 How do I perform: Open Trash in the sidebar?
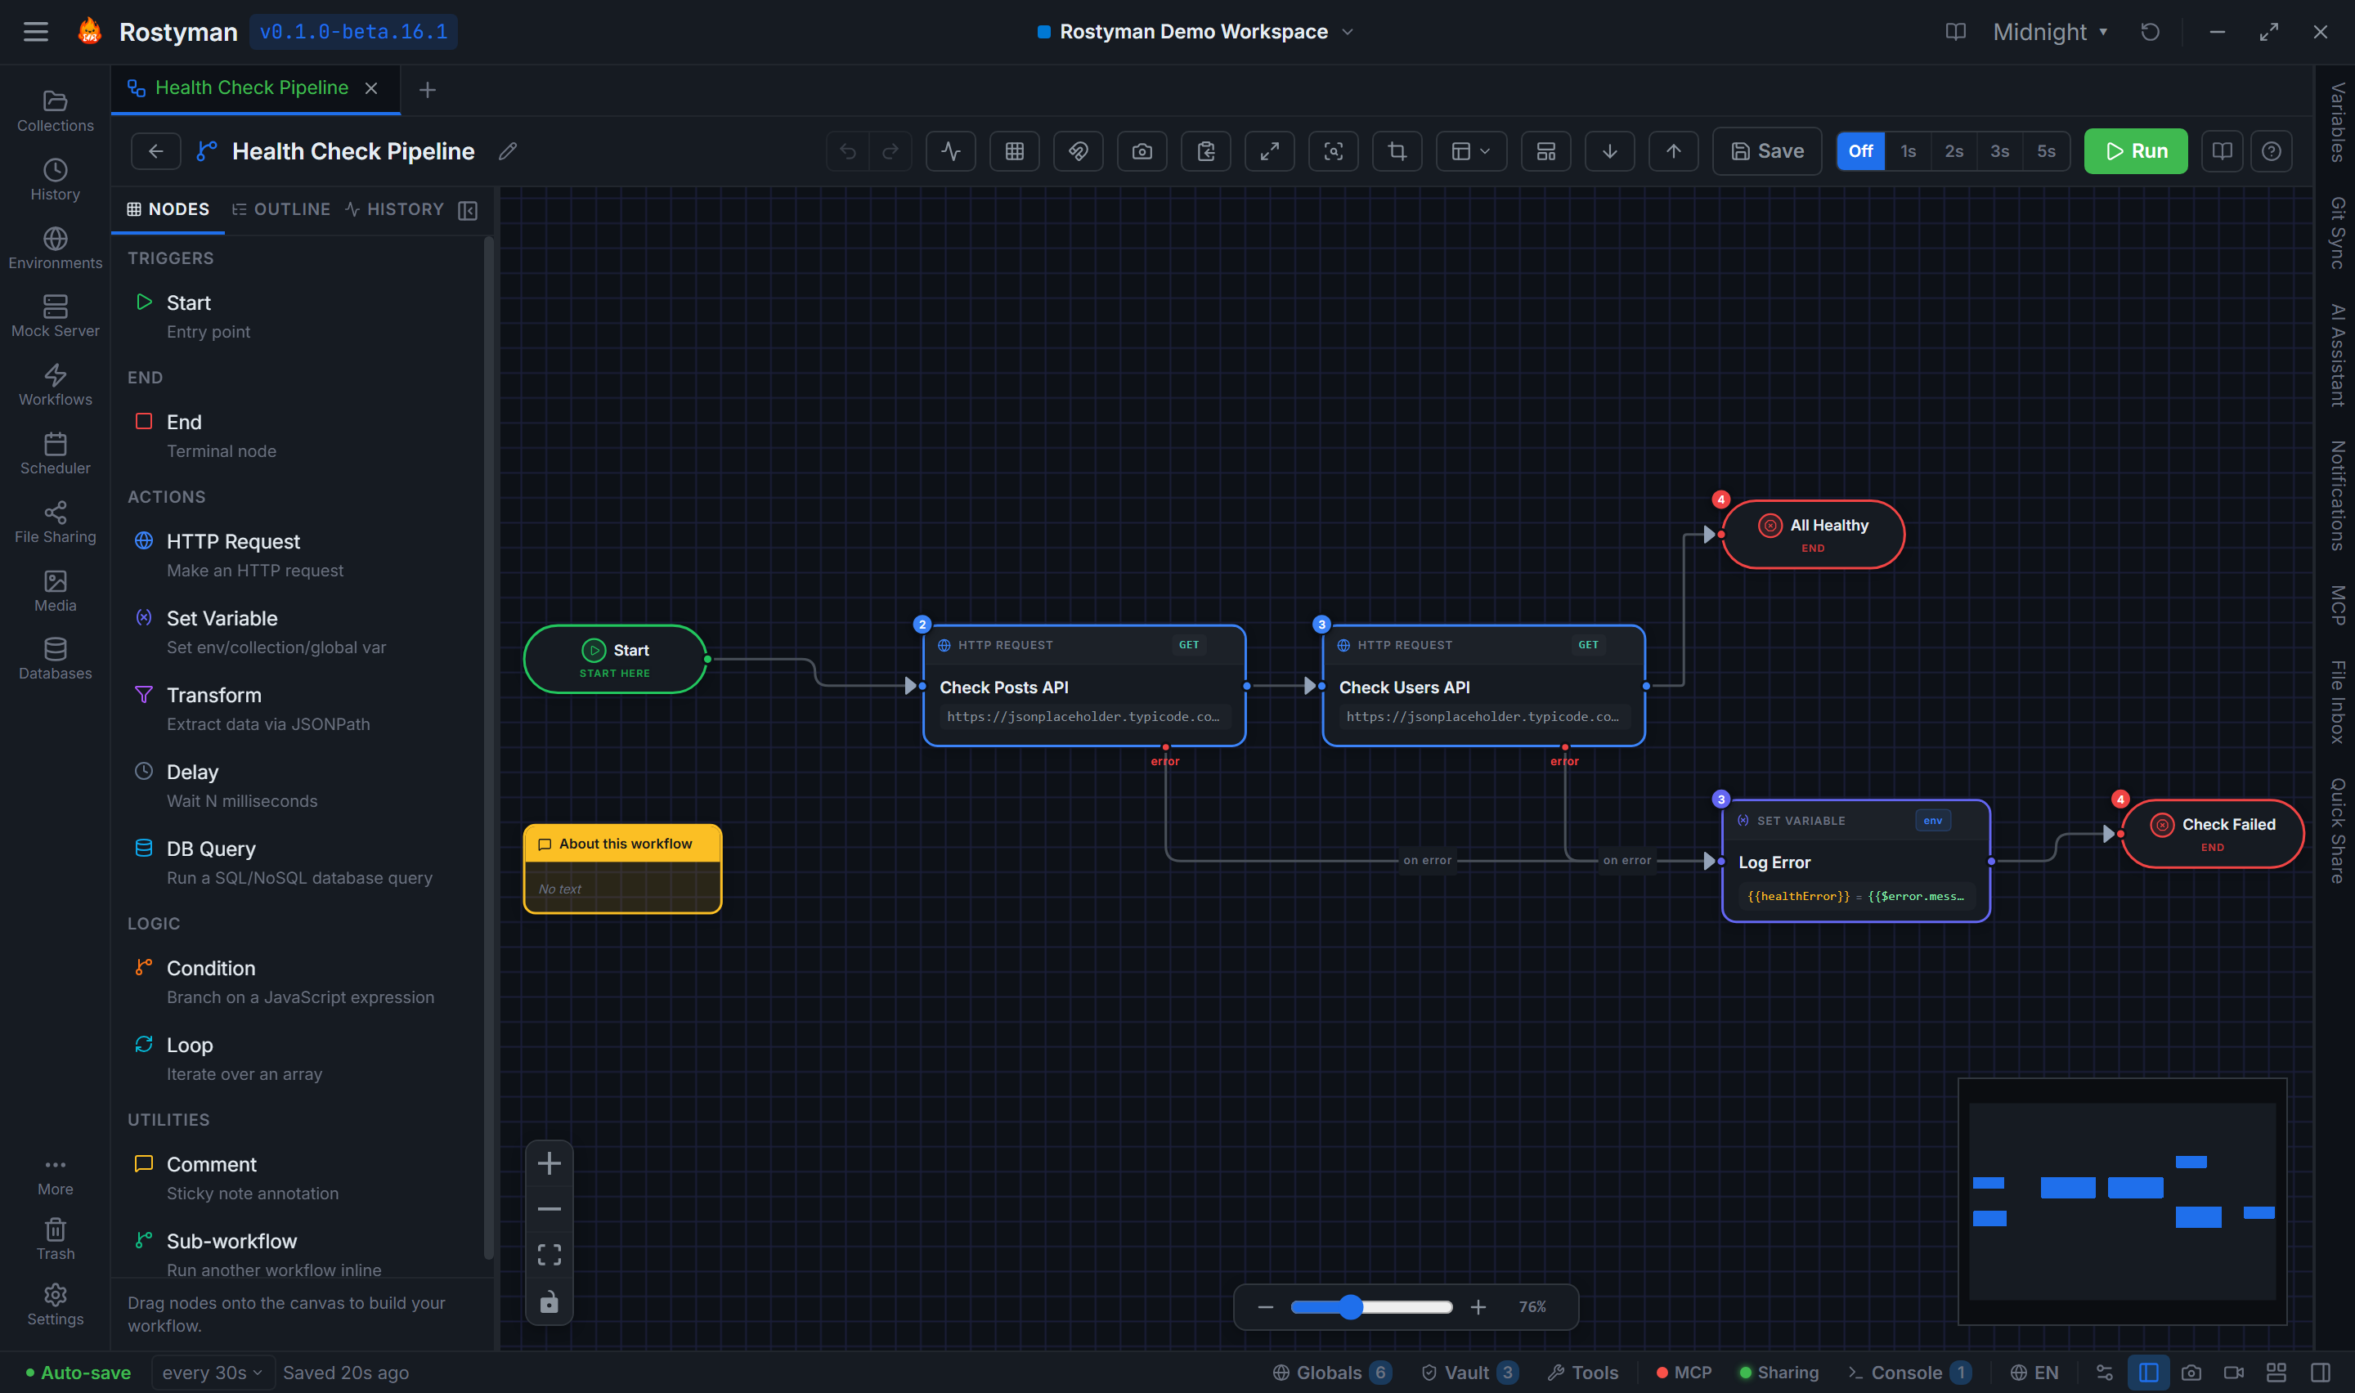[56, 1239]
